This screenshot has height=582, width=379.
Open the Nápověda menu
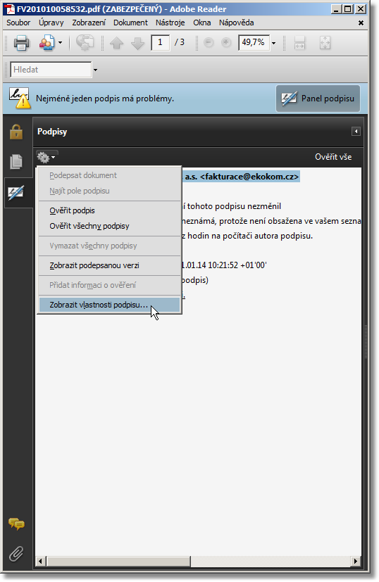236,23
